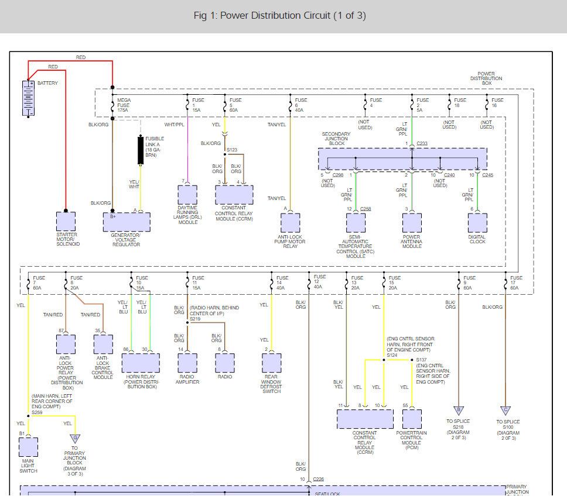This screenshot has height=503, width=567.
Task: Click the Generator/Voltage Regulator component box
Action: click(x=127, y=222)
